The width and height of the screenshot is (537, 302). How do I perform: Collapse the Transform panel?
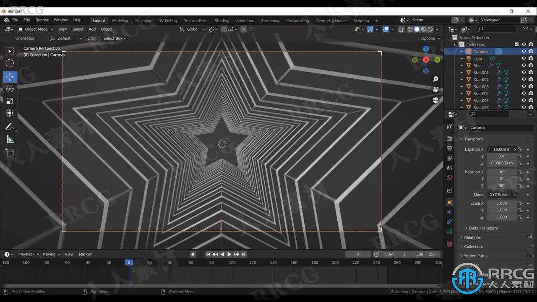473,139
